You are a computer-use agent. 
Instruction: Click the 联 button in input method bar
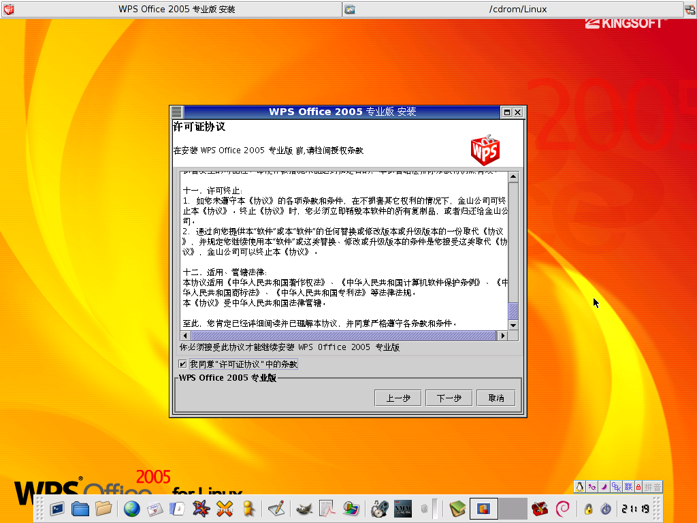(x=628, y=487)
